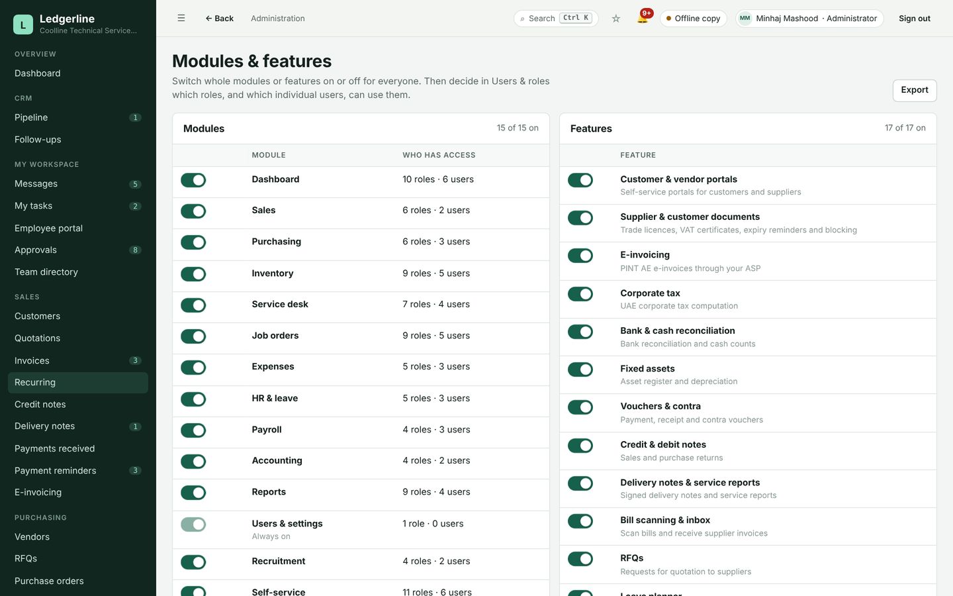
Task: Disable the Corporate tax feature
Action: pyautogui.click(x=580, y=294)
